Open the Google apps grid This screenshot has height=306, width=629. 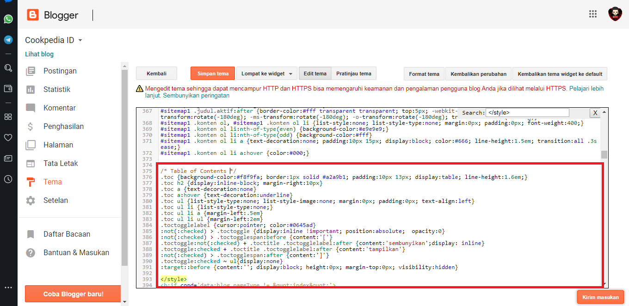(x=593, y=14)
